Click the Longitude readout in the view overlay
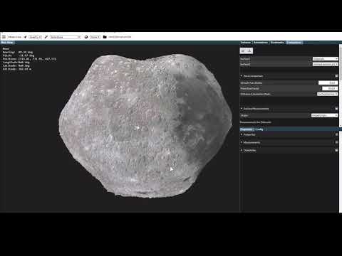 [16, 63]
